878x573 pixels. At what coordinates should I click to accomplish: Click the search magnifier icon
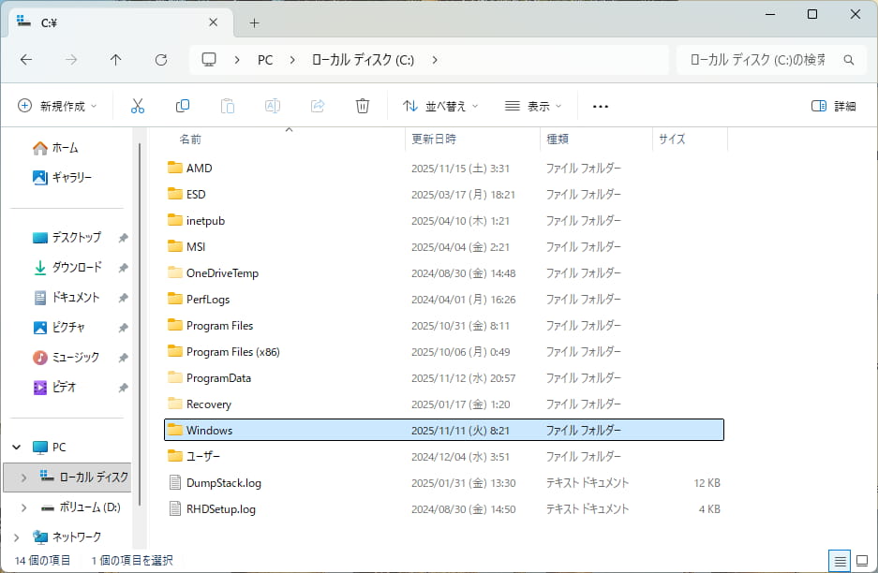(x=848, y=60)
